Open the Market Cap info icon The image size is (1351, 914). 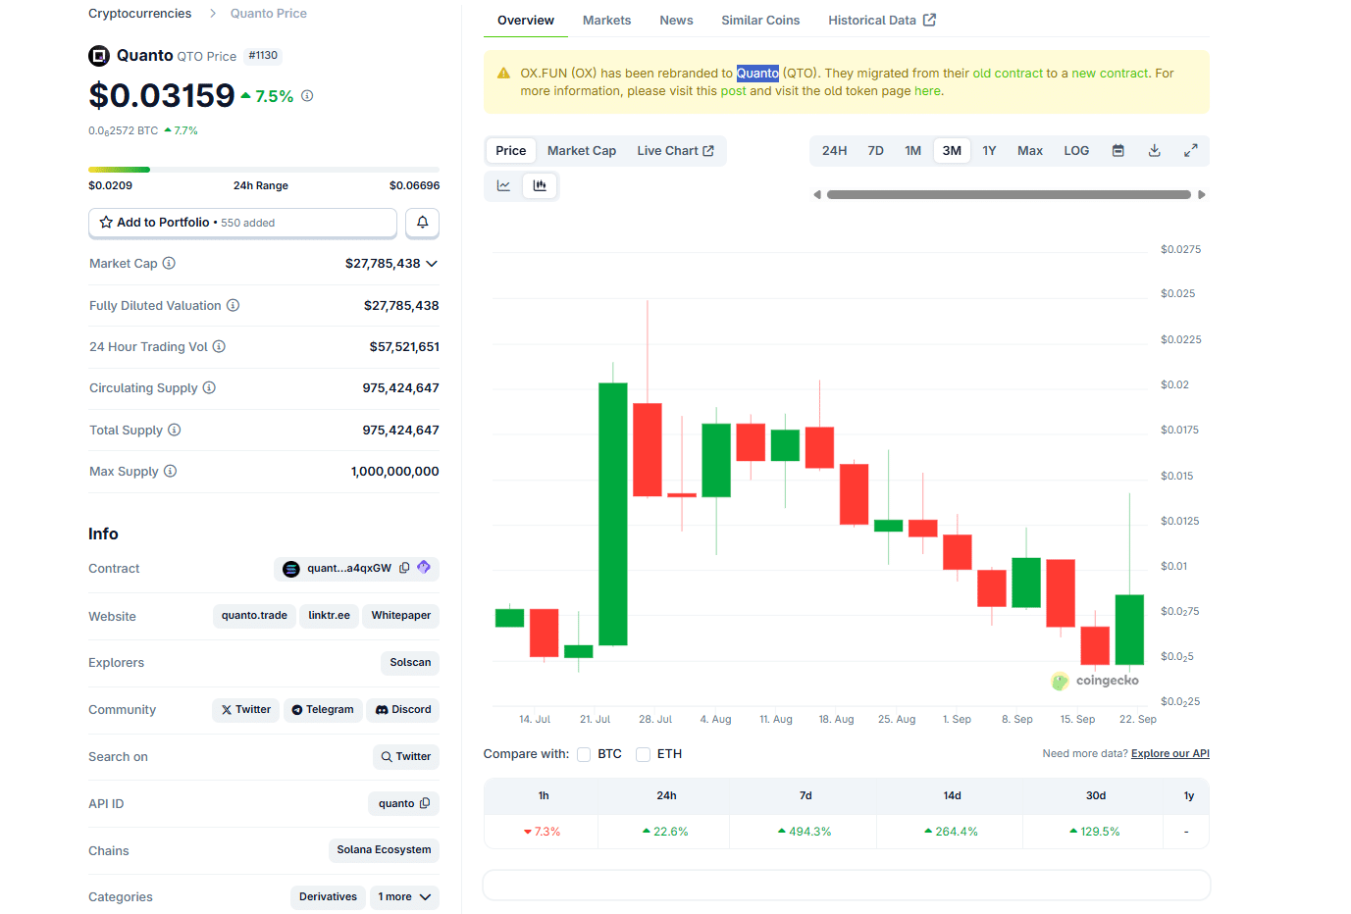(169, 263)
